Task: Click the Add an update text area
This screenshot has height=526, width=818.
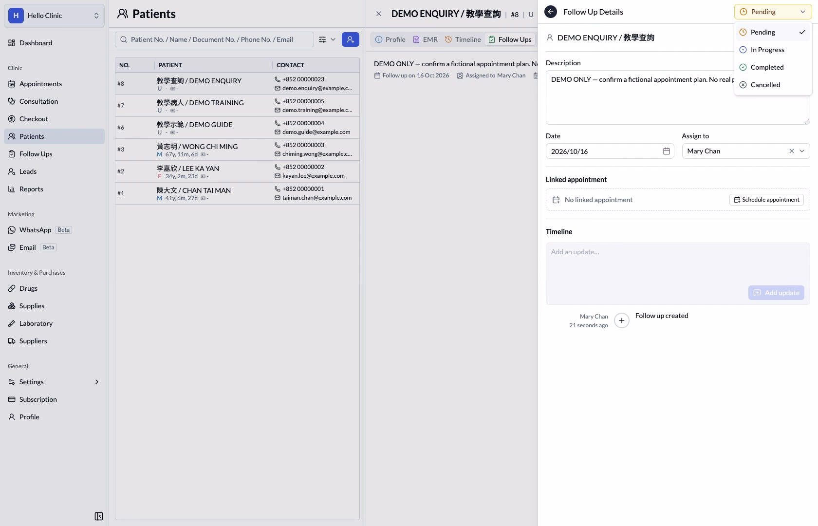Action: [678, 263]
